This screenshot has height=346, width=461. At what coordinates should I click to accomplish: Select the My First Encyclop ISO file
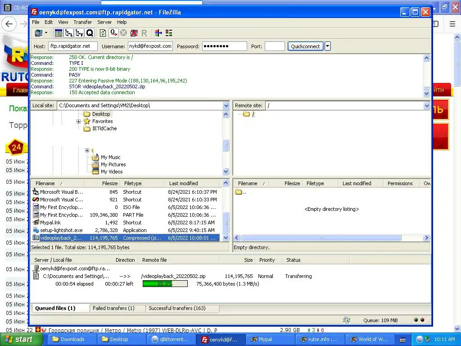point(126,207)
